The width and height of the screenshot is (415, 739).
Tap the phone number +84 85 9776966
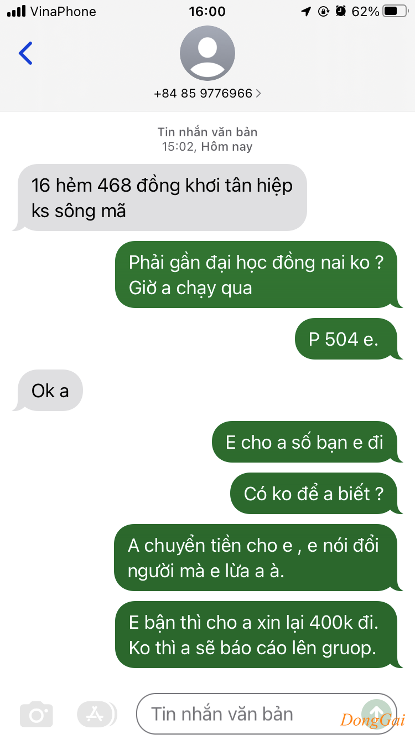tap(203, 94)
